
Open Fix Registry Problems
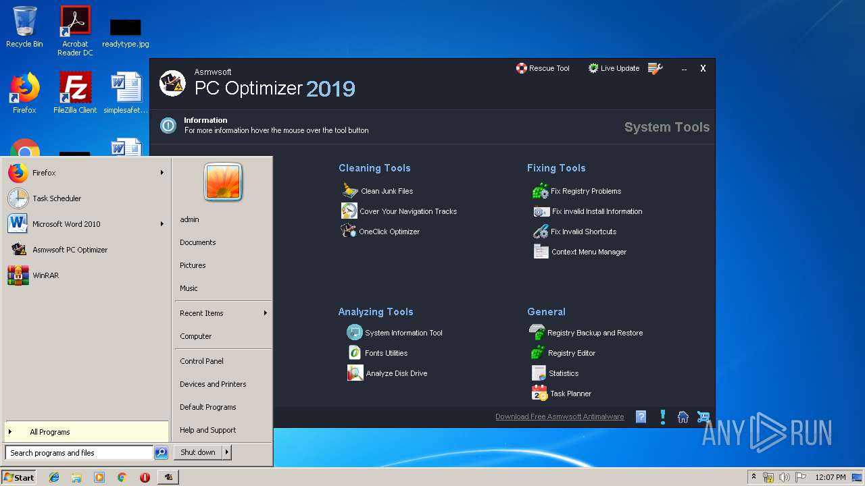tap(576, 191)
